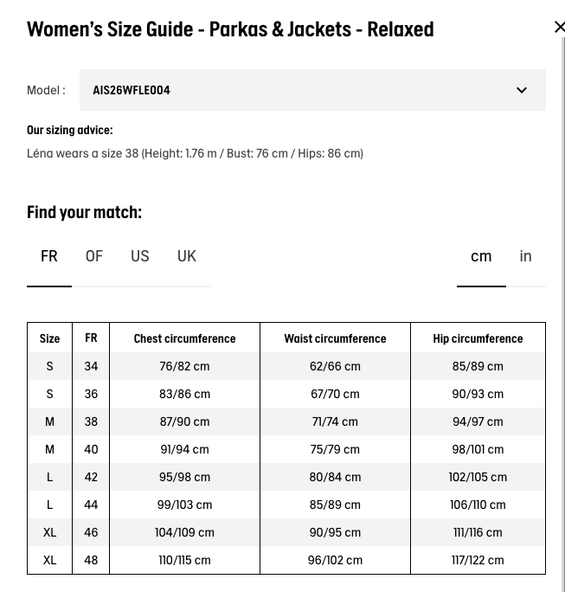
Task: Close the size guide dialog
Action: [x=559, y=27]
